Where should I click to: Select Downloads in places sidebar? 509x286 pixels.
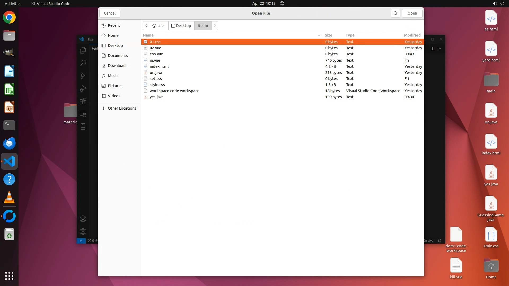tap(117, 66)
